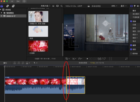Click the 缩放 X parameter row
This screenshot has width=140, height=102.
click(x=135, y=35)
